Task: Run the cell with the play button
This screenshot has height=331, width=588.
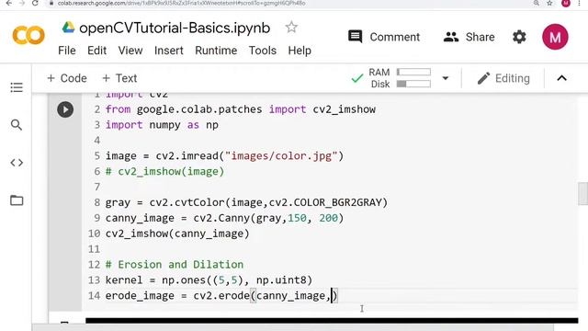Action: click(x=65, y=109)
